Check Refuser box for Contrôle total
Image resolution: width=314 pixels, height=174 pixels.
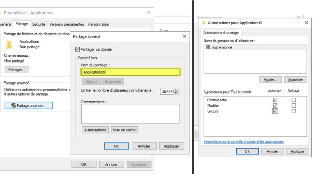294,100
